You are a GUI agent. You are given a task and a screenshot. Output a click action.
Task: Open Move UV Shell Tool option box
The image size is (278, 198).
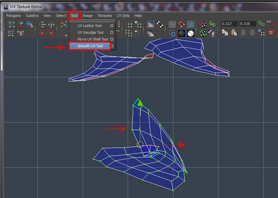click(x=112, y=39)
